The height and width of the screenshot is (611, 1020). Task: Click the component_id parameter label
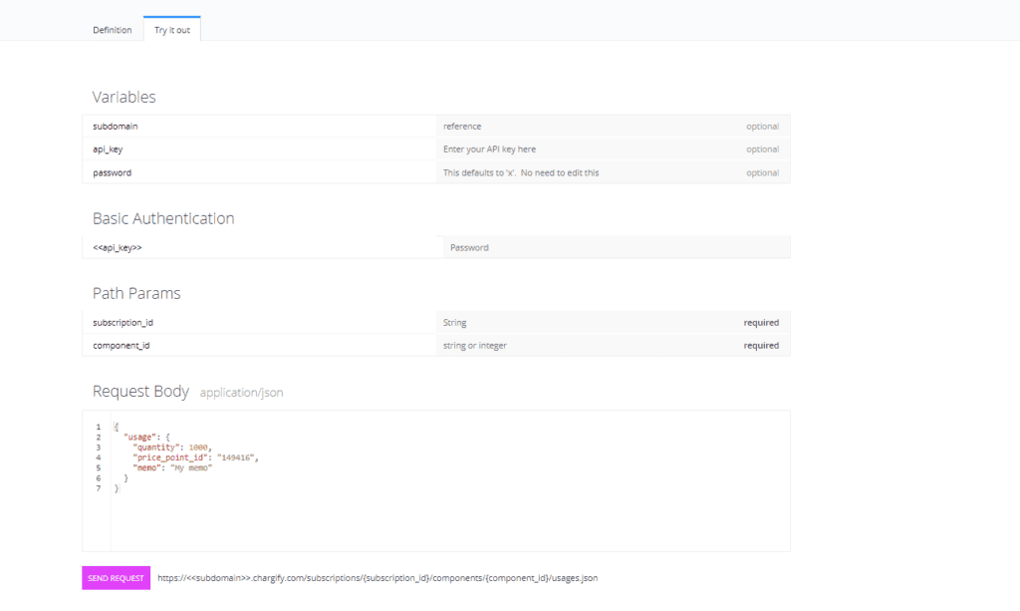click(121, 346)
